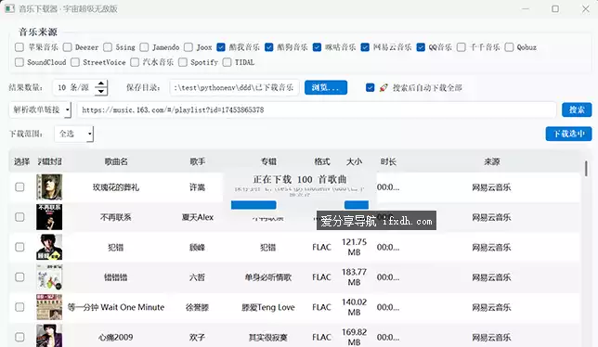The width and height of the screenshot is (598, 347).
Task: Tick the Jamendo source checkbox
Action: (144, 47)
